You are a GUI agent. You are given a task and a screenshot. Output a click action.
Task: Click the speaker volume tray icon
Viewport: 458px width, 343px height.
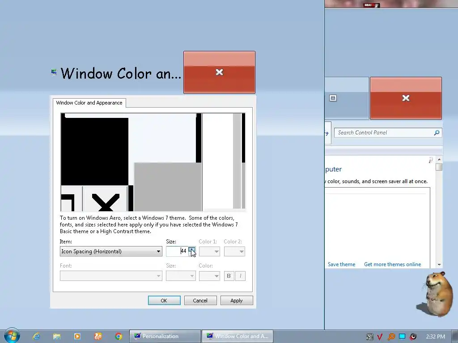click(413, 337)
